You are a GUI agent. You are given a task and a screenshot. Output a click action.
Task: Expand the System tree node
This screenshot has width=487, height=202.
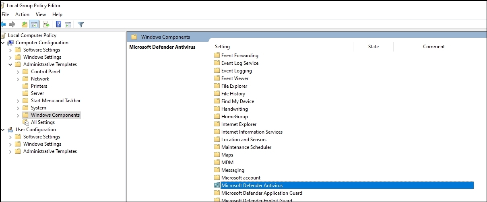point(18,108)
